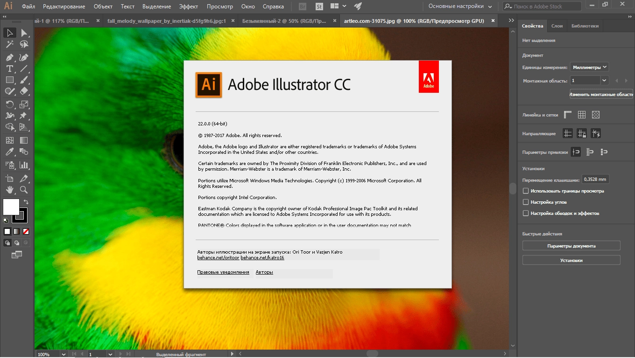635x358 pixels.
Task: Select the Scale tool
Action: tap(24, 104)
